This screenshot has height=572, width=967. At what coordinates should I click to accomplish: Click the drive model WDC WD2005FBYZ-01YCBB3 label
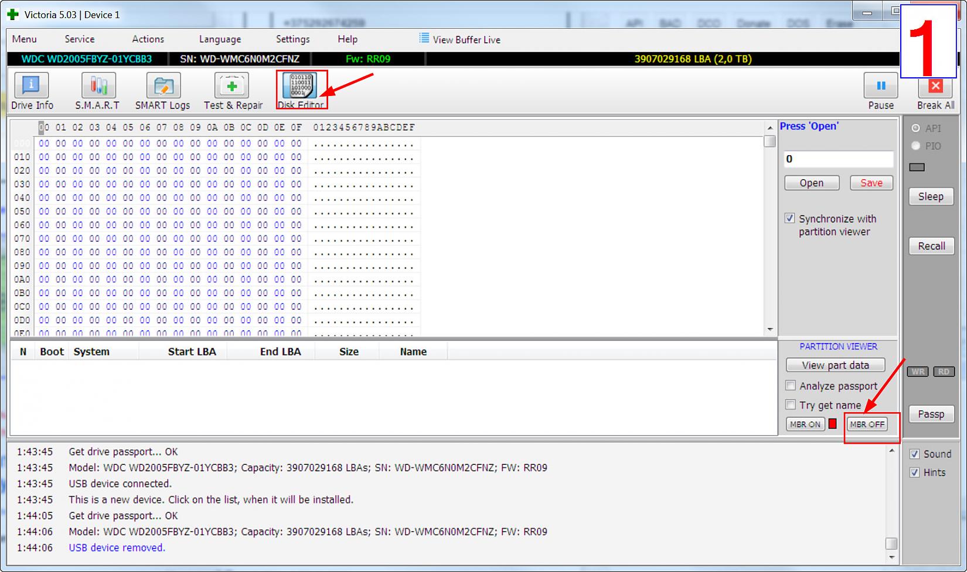click(87, 59)
